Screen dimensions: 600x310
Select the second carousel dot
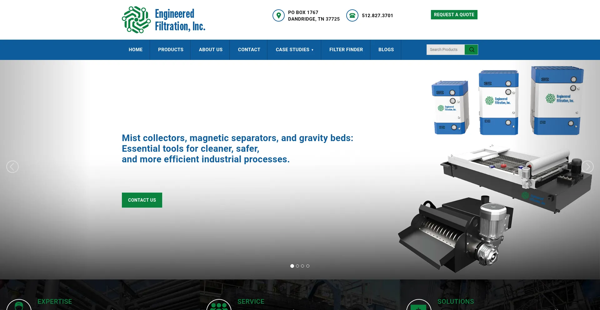297,266
